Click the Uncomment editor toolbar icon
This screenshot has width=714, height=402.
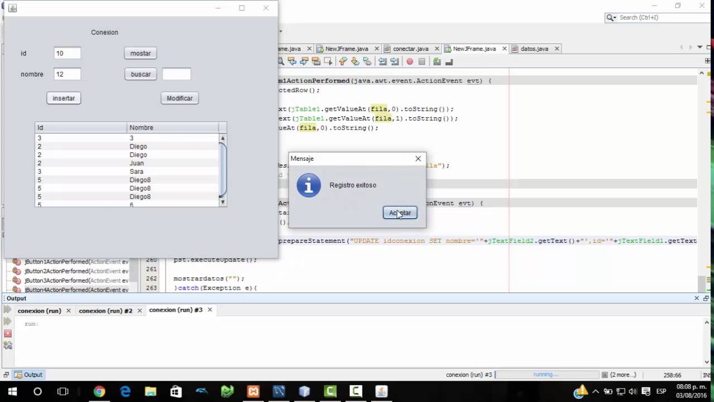[x=449, y=61]
